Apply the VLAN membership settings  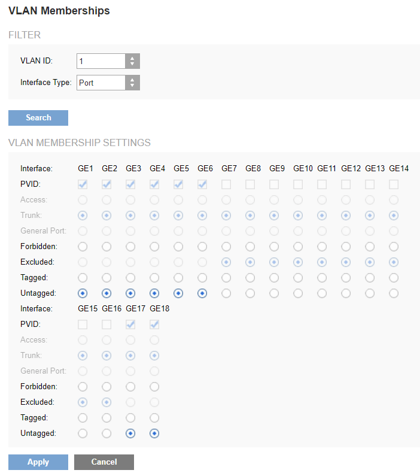click(x=38, y=462)
